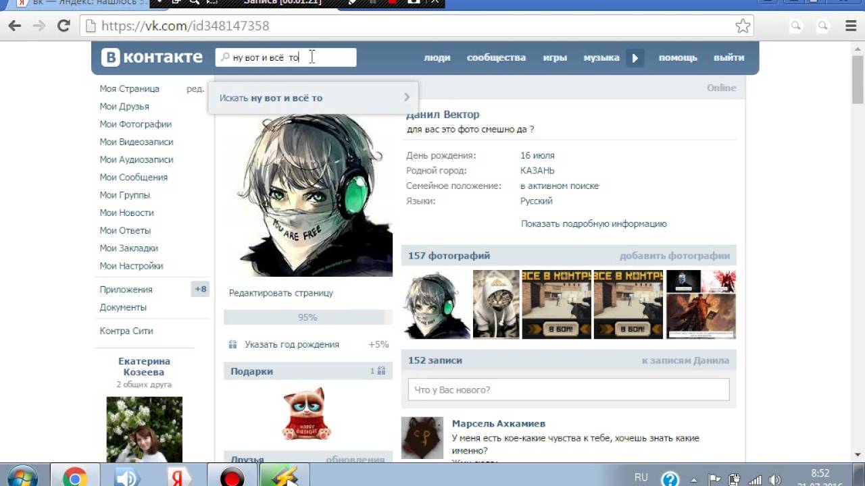This screenshot has height=486, width=865.
Task: Open игры in top menu
Action: pyautogui.click(x=555, y=57)
